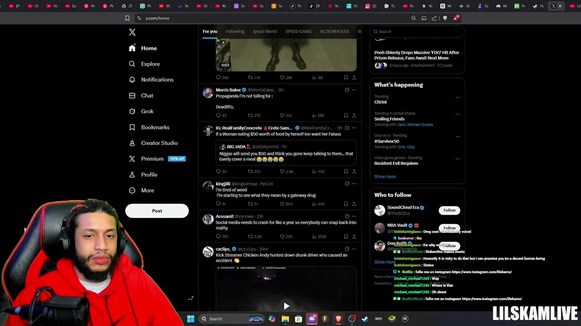The image size is (581, 326).
Task: Open SPEED GANG tab
Action: 298,31
